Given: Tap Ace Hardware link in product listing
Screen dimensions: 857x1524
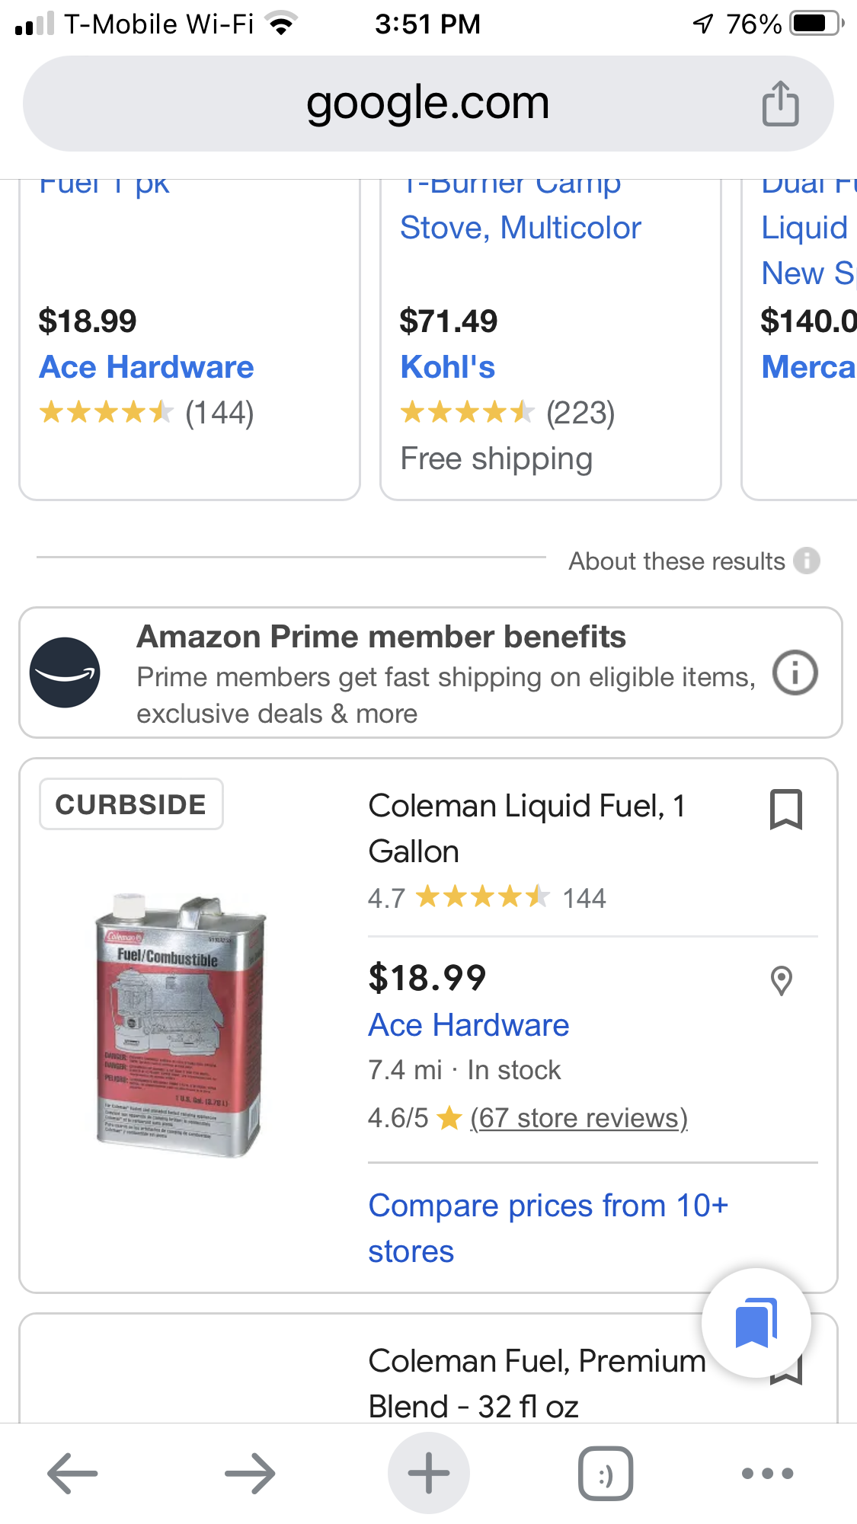Looking at the screenshot, I should pyautogui.click(x=468, y=1025).
